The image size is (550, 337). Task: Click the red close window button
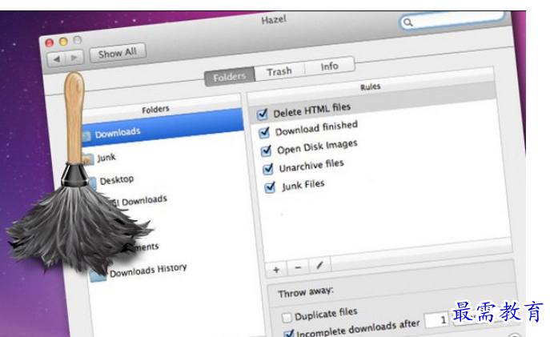pos(50,43)
